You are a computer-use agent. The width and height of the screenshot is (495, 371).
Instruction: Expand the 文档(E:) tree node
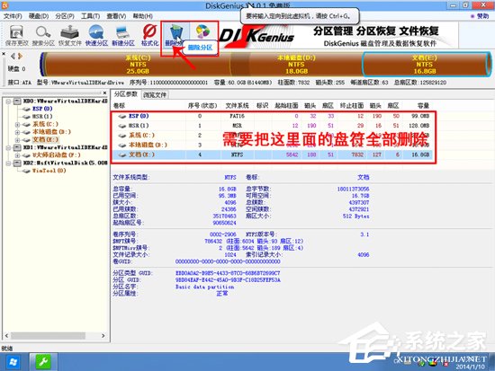point(17,139)
